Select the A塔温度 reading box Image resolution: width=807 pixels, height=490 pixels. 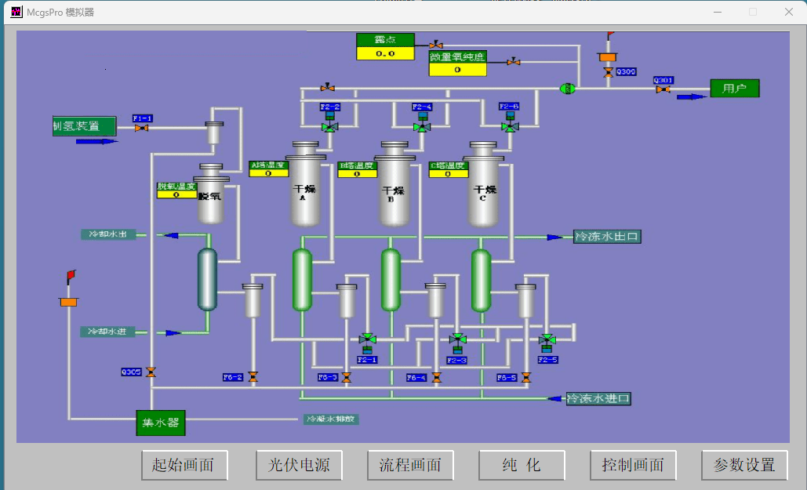[x=268, y=173]
